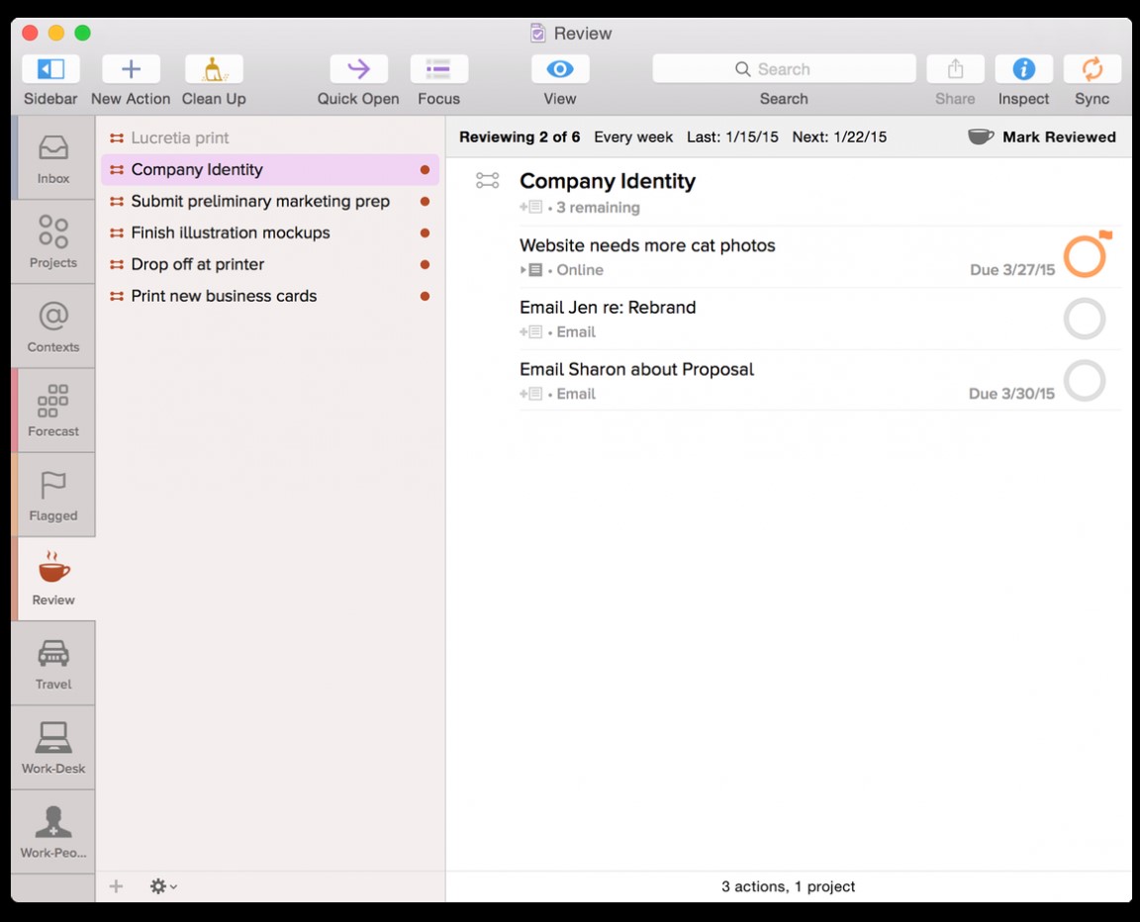Image resolution: width=1140 pixels, height=922 pixels.
Task: Open the gear action menu
Action: pos(158,886)
